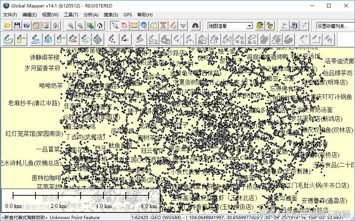The height and width of the screenshot is (221, 355).
Task: Open the 帮助(H) menu
Action: (145, 15)
